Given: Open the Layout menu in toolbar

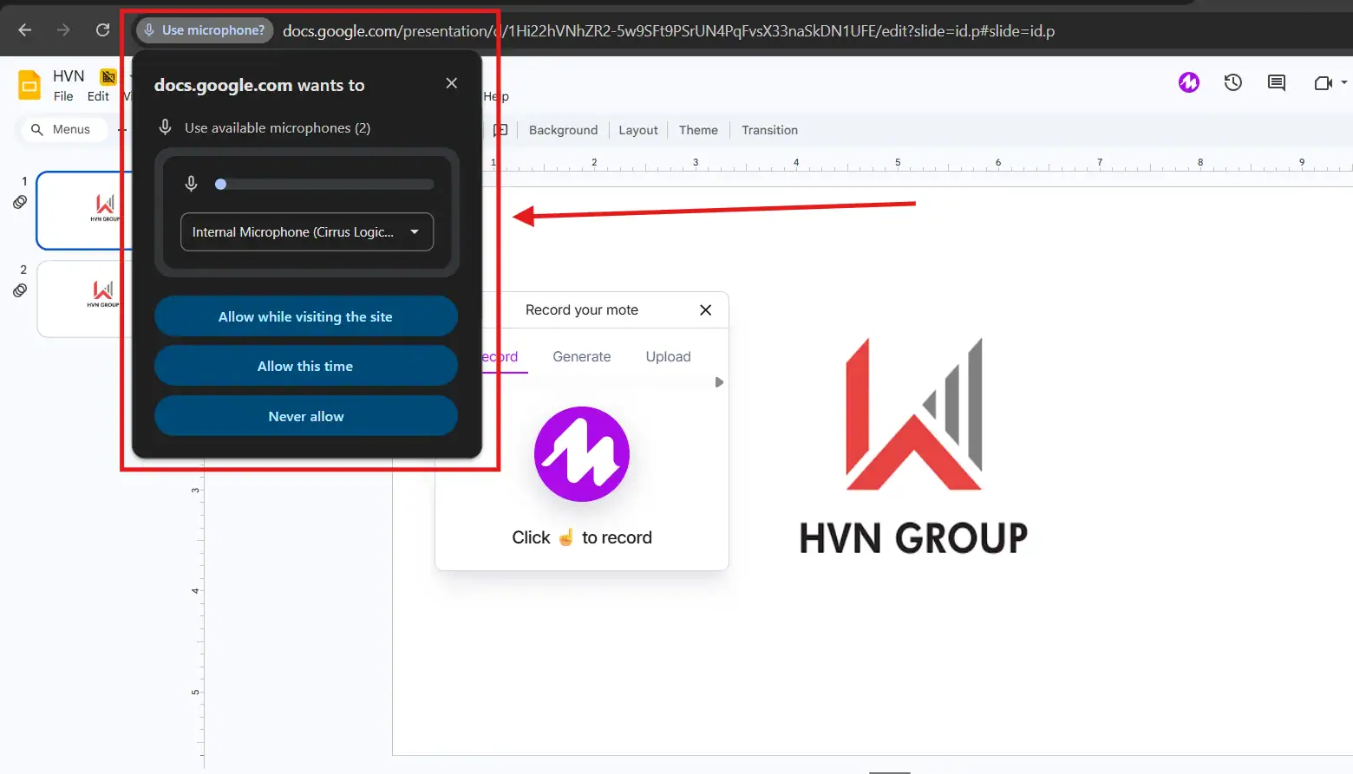Looking at the screenshot, I should [x=638, y=130].
